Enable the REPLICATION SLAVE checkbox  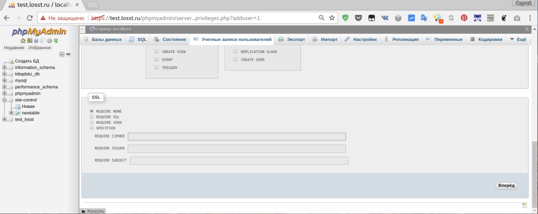(236, 51)
